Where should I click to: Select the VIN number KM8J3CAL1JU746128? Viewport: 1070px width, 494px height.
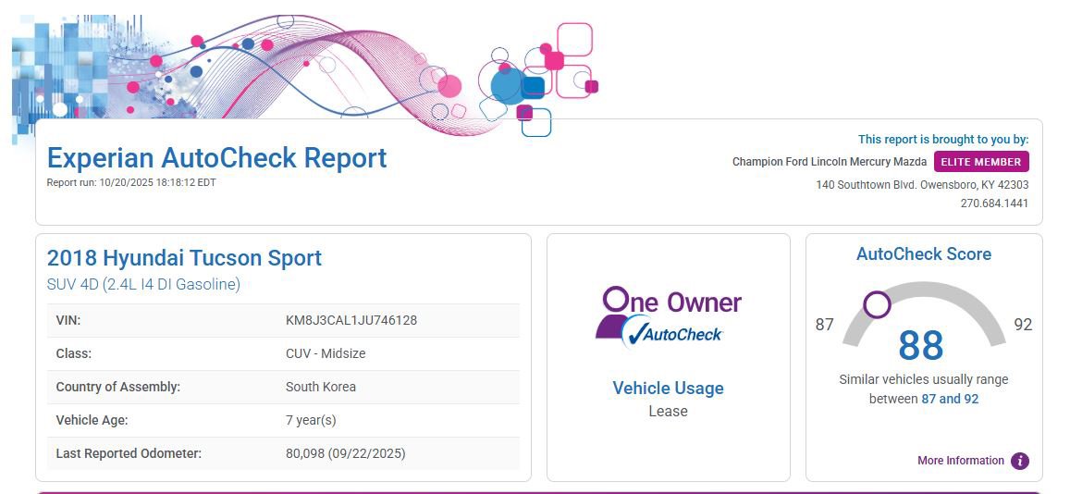[351, 320]
